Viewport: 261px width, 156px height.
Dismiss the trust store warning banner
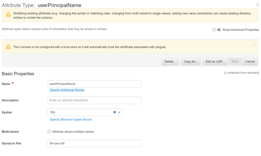tap(254, 45)
